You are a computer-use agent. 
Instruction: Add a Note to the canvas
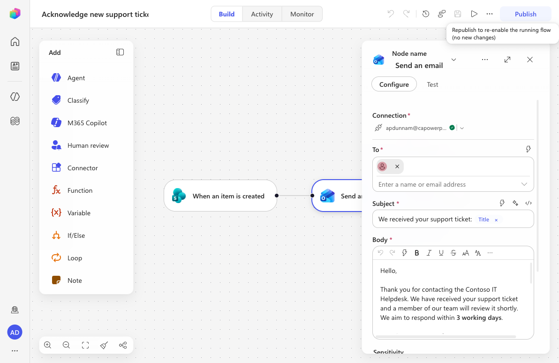point(86,280)
